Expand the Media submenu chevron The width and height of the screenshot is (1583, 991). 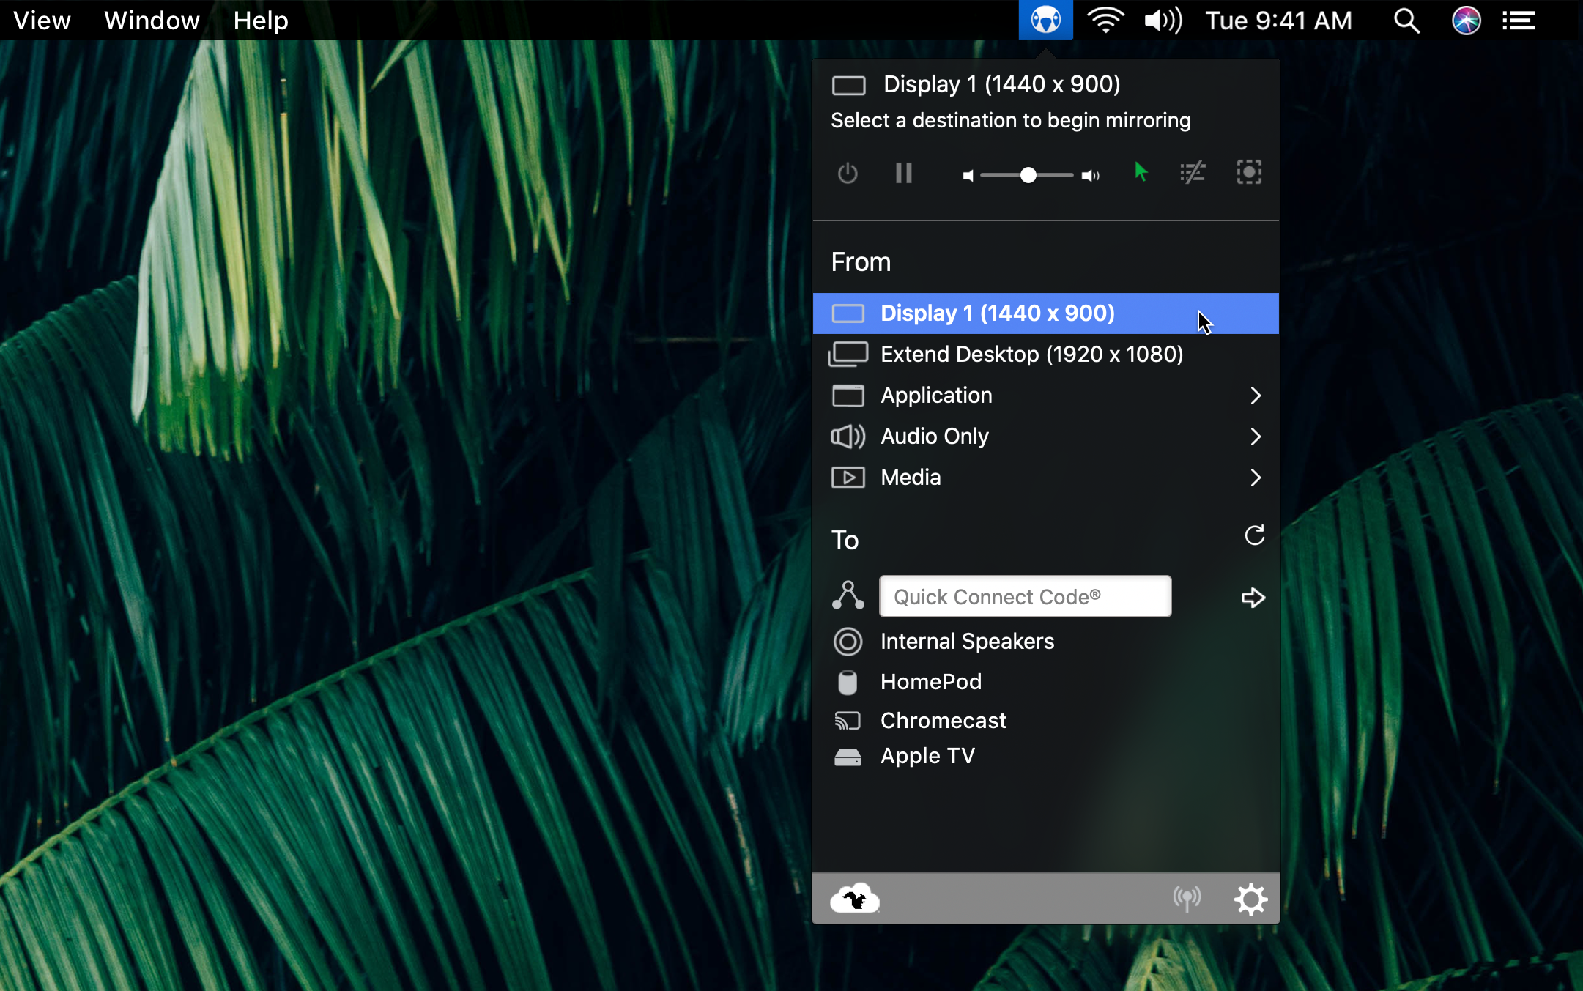(1256, 478)
